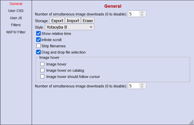
Task: Click the top downloads spinner arrows
Action: point(142,14)
